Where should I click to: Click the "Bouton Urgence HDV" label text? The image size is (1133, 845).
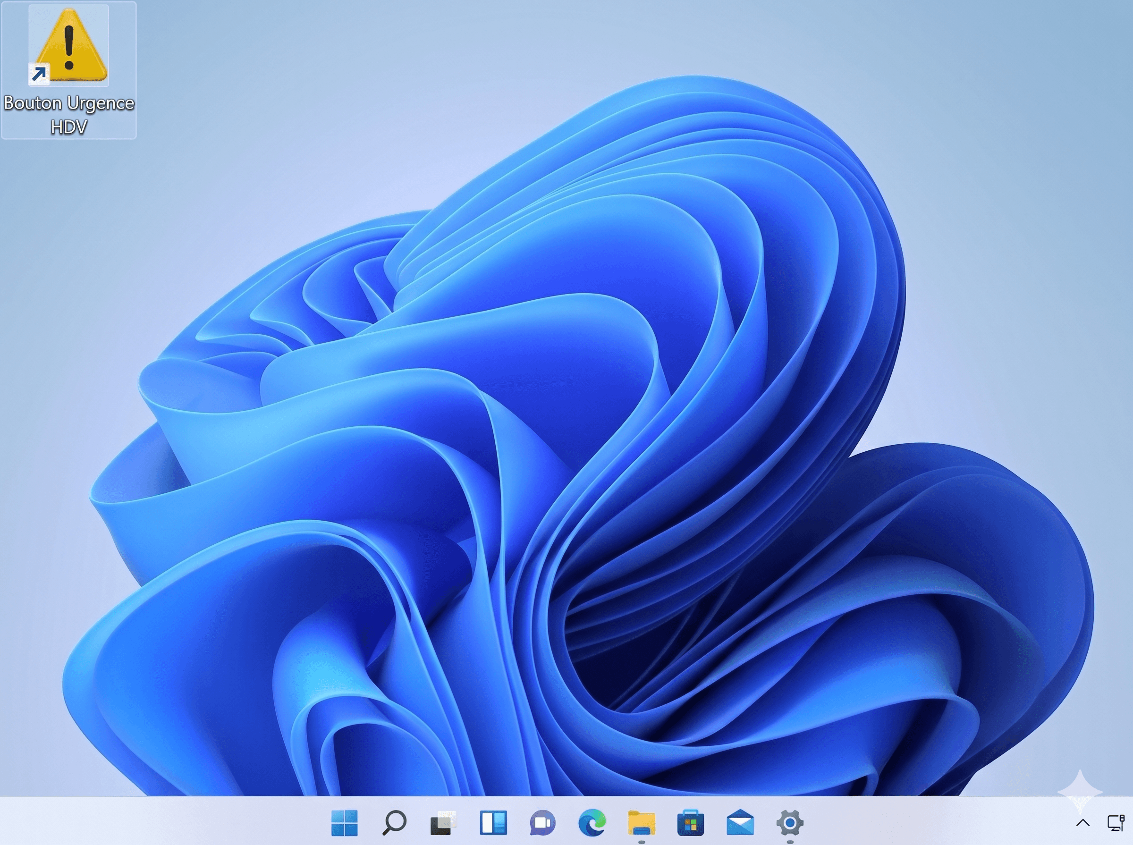(68, 115)
